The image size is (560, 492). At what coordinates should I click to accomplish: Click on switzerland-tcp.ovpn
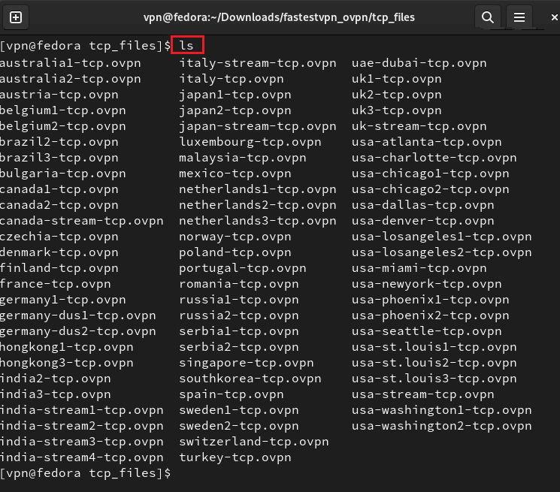[253, 442]
